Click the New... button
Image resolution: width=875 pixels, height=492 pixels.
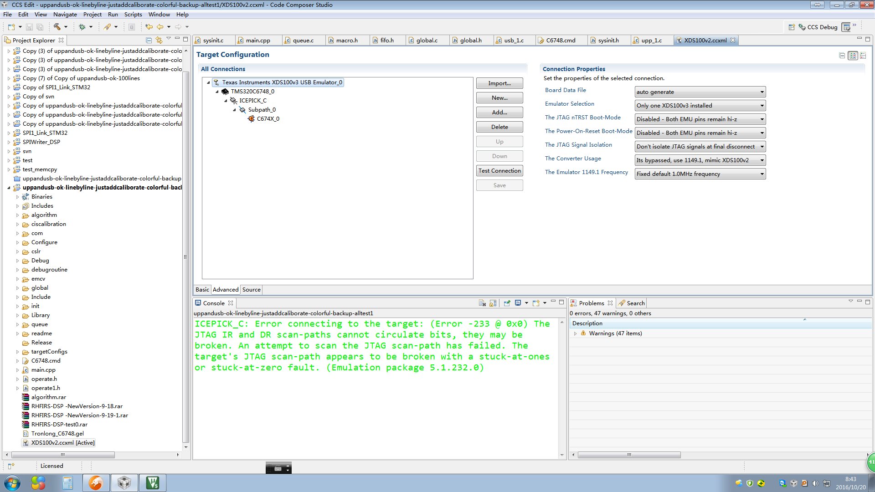(x=499, y=98)
